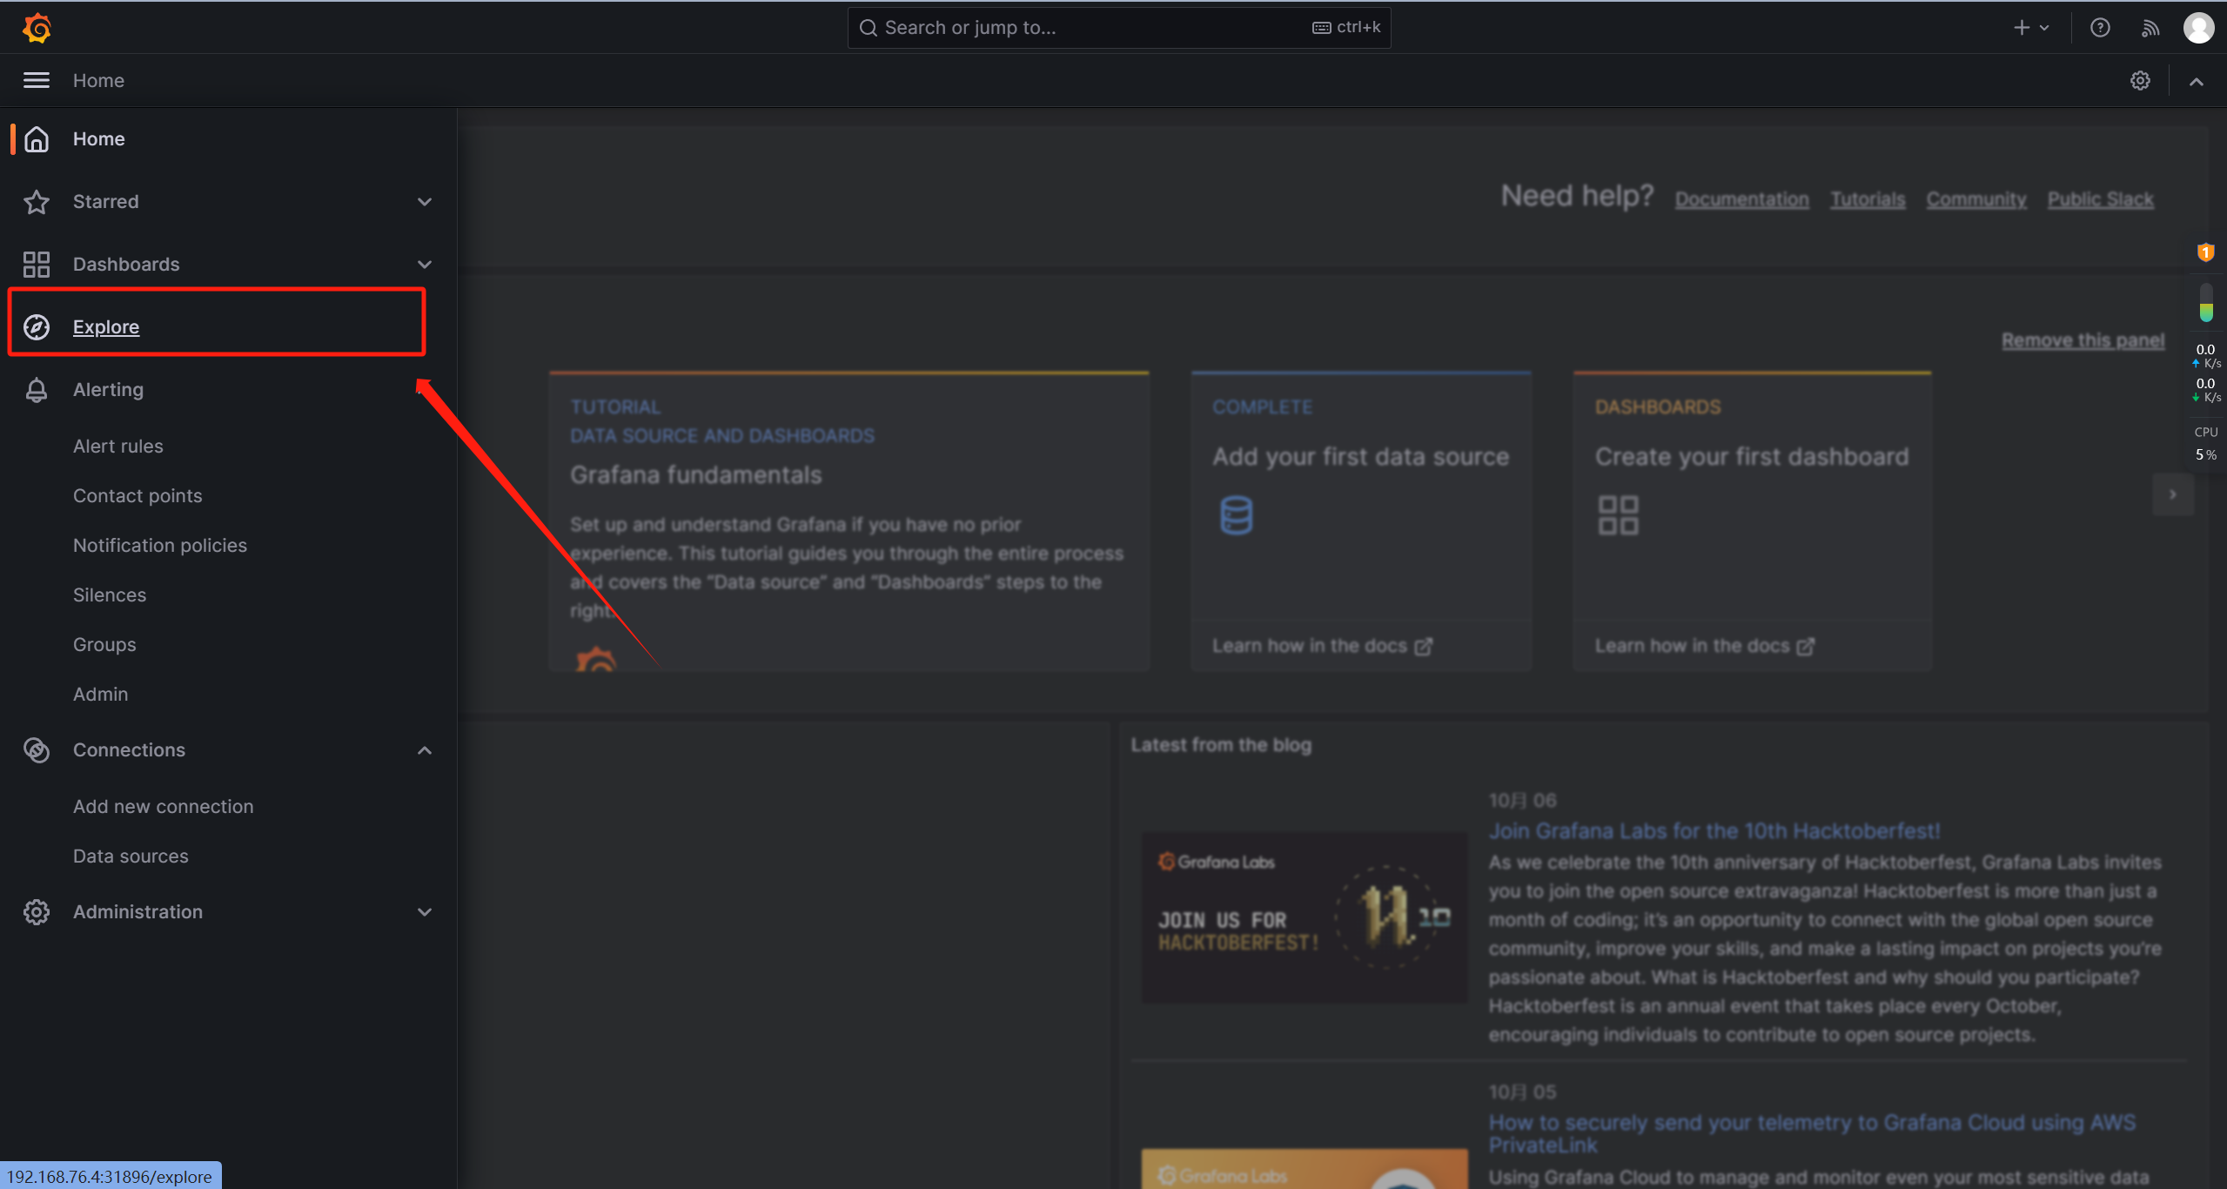Image resolution: width=2227 pixels, height=1189 pixels.
Task: Collapse the Connections section chevron
Action: click(x=425, y=750)
